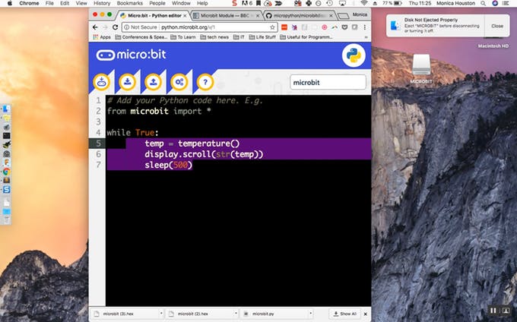Open Life Stuff bookmarks folder

coord(262,37)
